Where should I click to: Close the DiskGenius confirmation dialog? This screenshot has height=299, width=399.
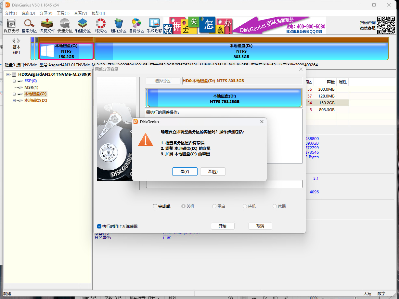[262, 122]
